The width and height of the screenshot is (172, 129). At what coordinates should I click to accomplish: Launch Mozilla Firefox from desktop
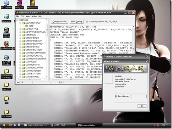point(6,45)
